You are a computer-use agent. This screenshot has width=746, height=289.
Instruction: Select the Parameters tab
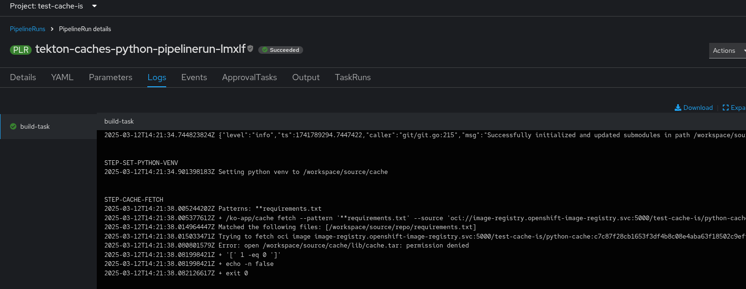pos(110,77)
